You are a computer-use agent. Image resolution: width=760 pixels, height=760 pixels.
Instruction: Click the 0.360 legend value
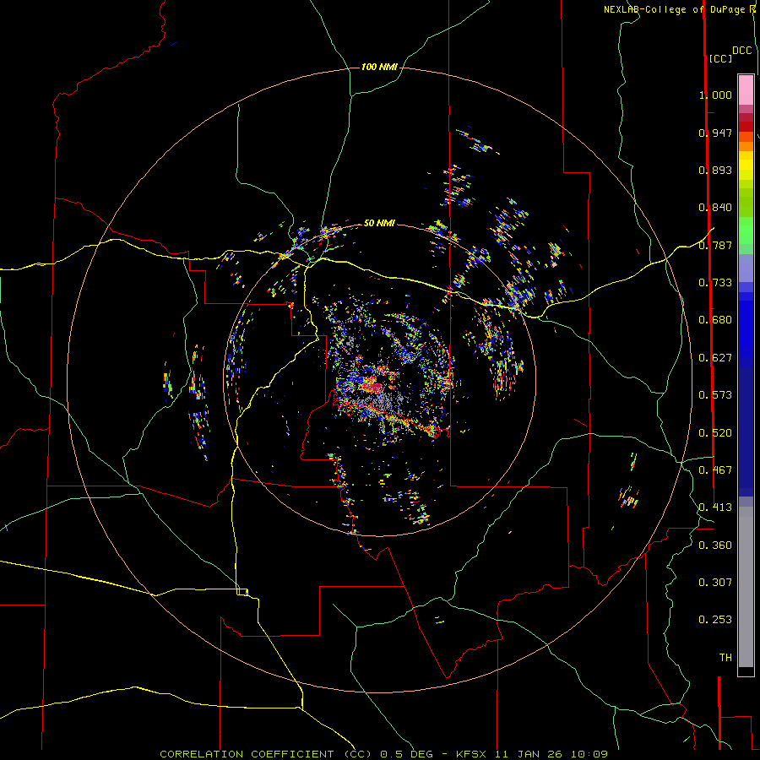click(715, 546)
